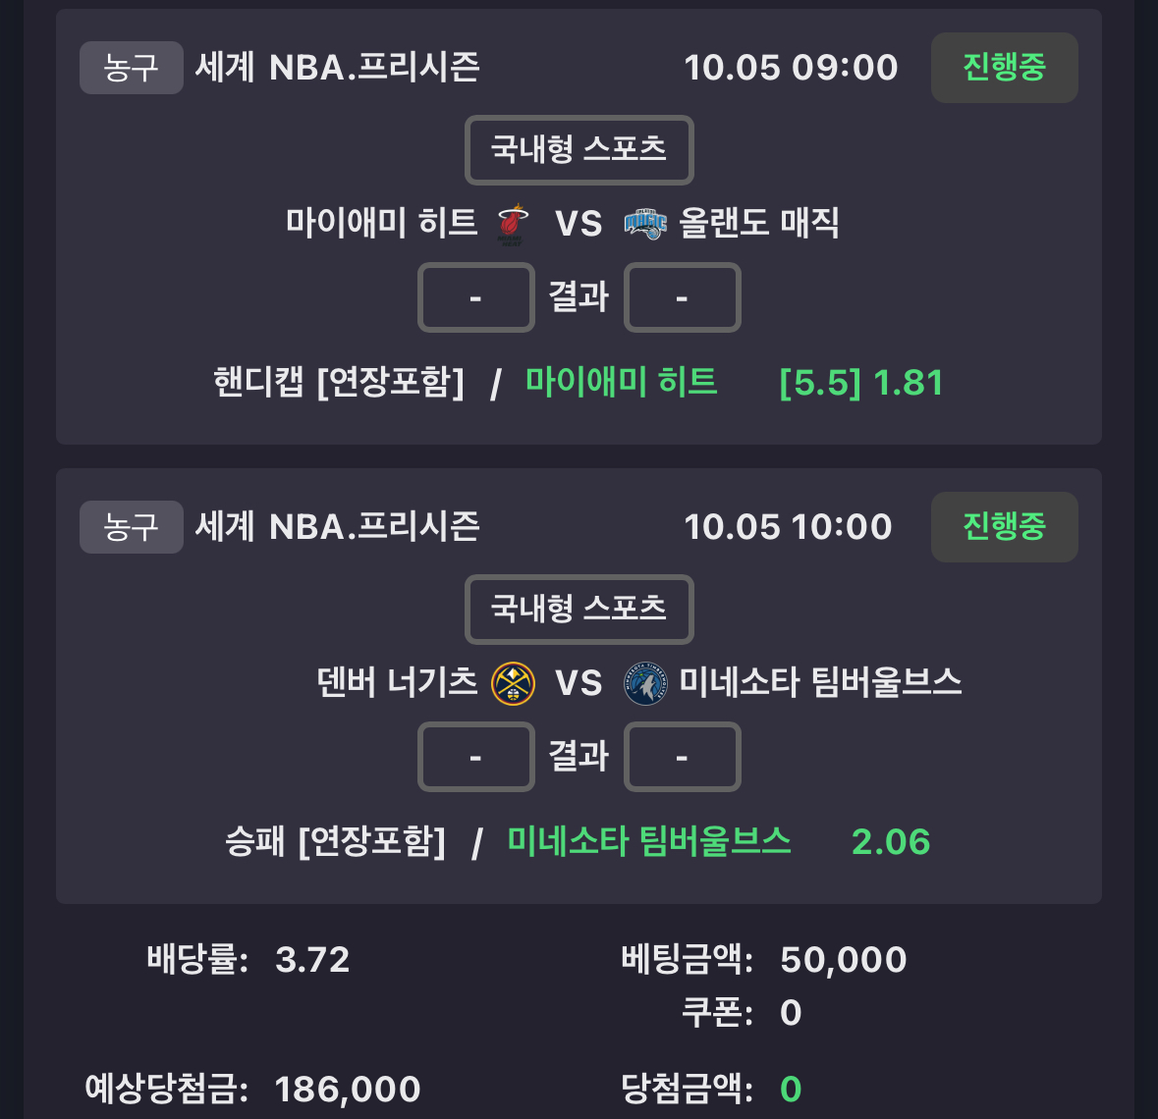
Task: Click 국내형 스포츠 label in the Denver game
Action: (579, 610)
